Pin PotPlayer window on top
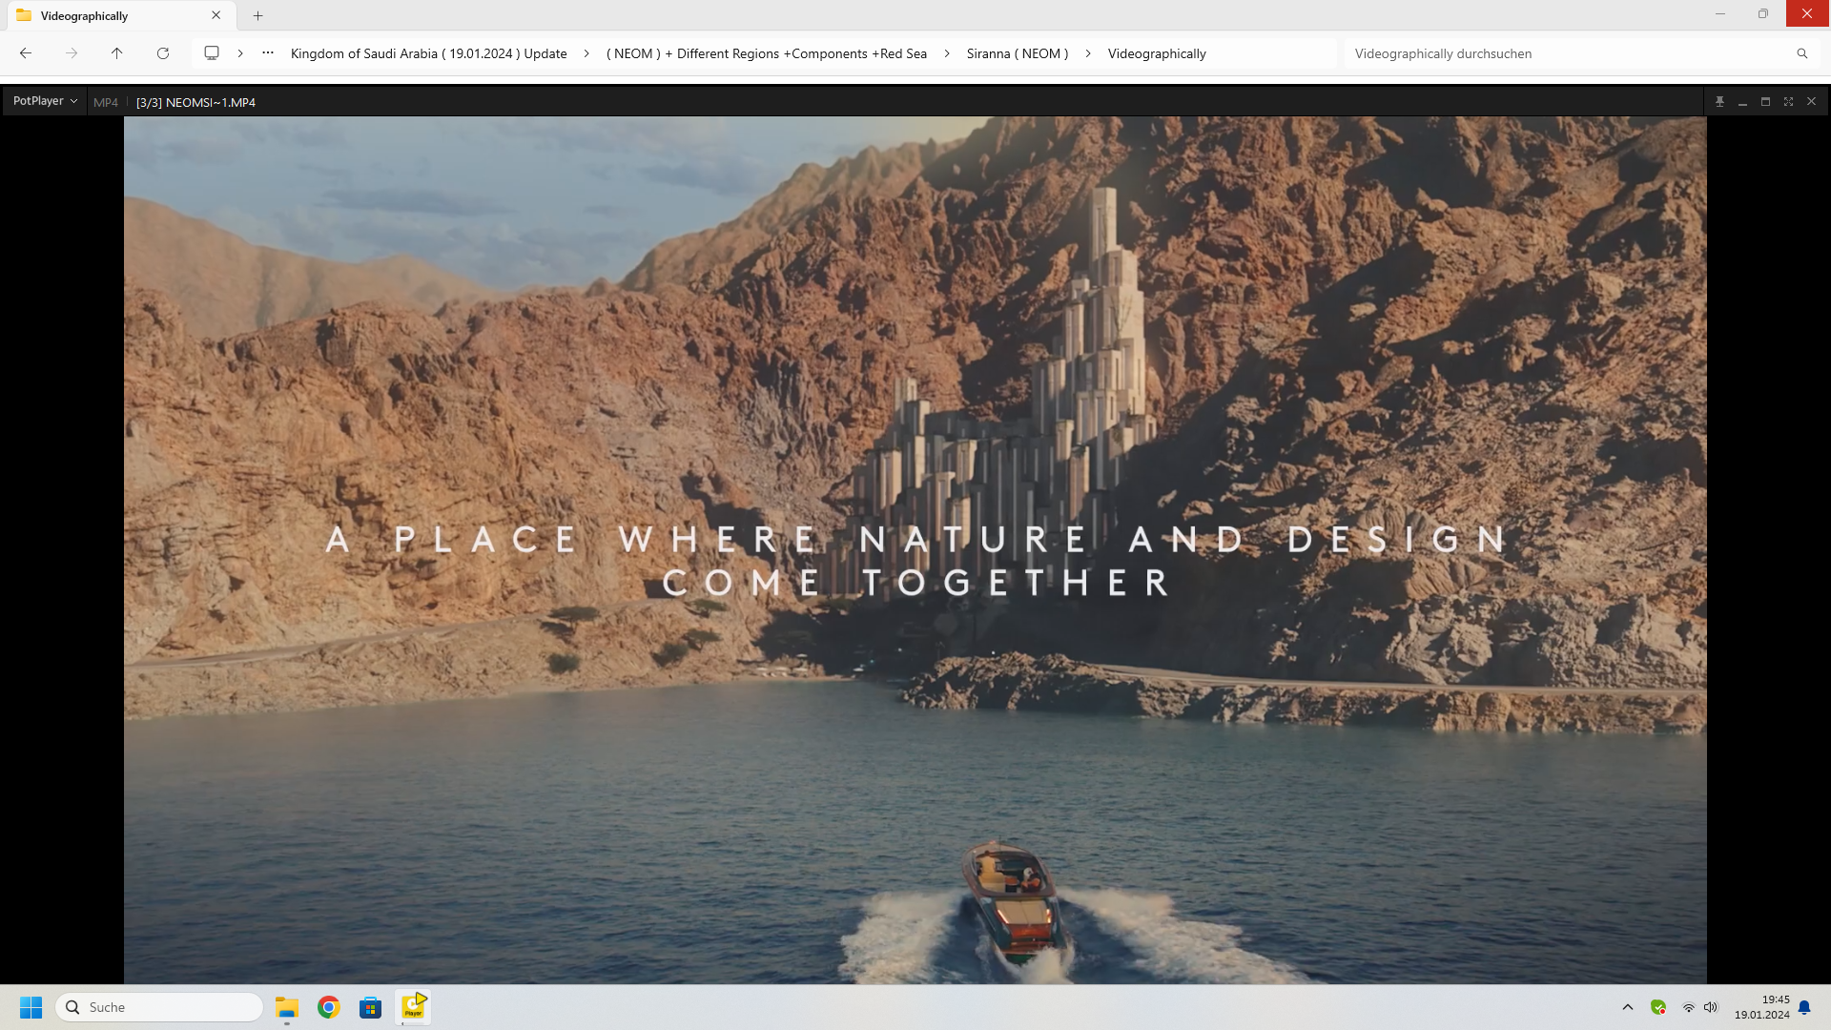Screen dimensions: 1831x1030 pyautogui.click(x=1719, y=101)
